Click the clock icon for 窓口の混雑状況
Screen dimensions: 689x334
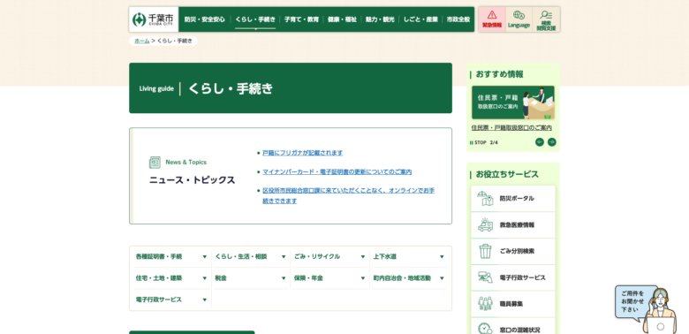point(485,329)
